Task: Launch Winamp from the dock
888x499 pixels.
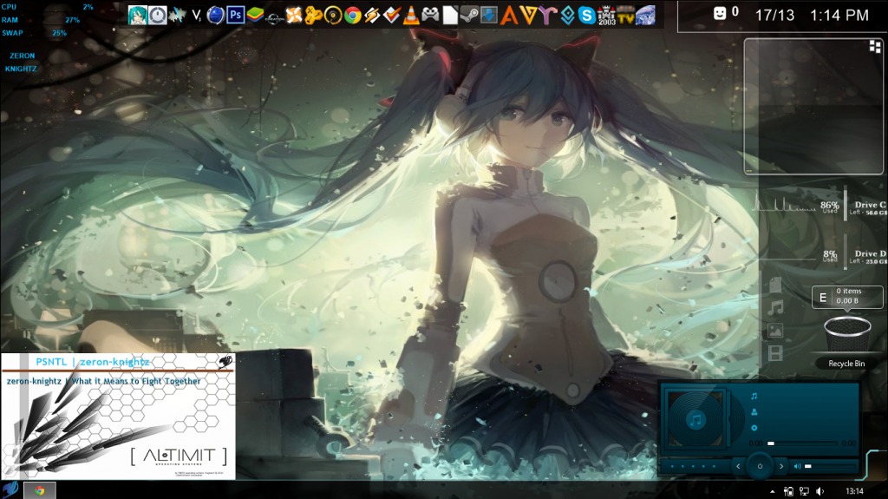Action: (372, 16)
